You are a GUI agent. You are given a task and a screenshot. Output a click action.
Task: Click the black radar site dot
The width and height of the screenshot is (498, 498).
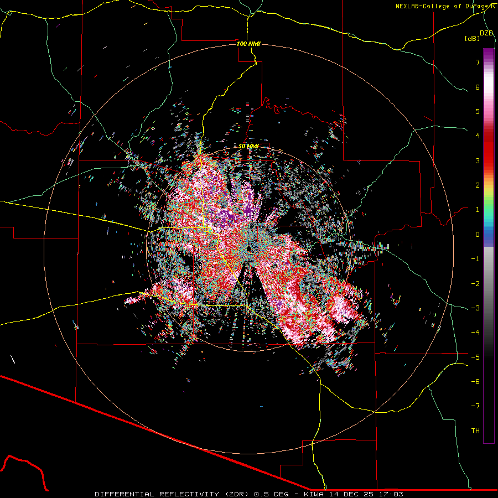coord(249,248)
